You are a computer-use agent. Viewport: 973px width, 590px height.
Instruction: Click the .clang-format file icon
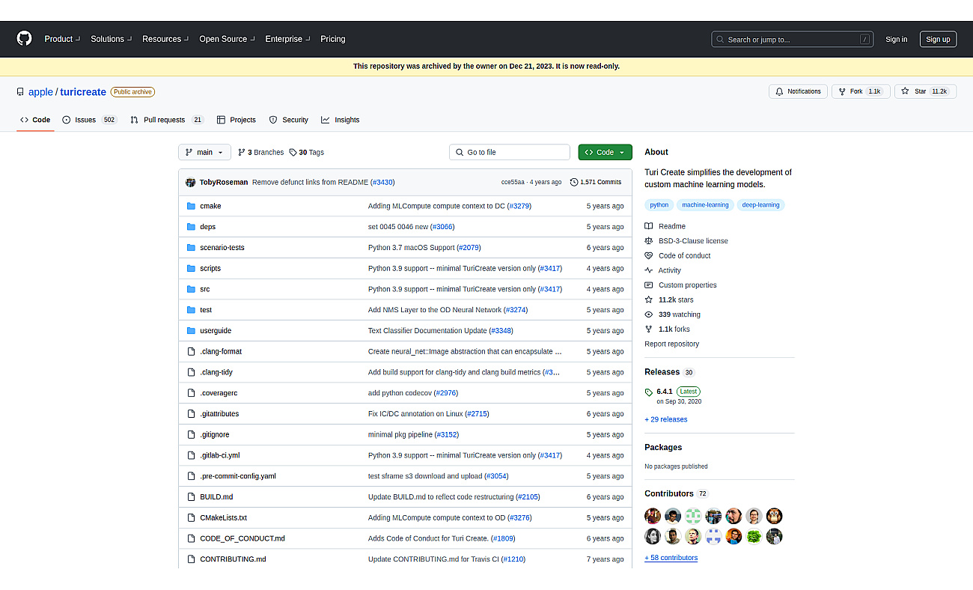click(191, 351)
